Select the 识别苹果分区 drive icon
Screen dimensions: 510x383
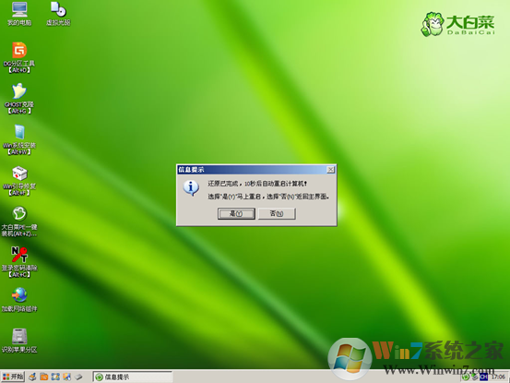pyautogui.click(x=19, y=341)
